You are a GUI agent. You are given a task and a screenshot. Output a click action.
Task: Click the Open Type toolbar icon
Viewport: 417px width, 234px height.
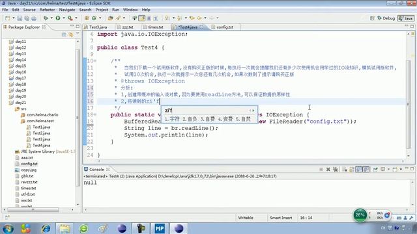coord(110,18)
